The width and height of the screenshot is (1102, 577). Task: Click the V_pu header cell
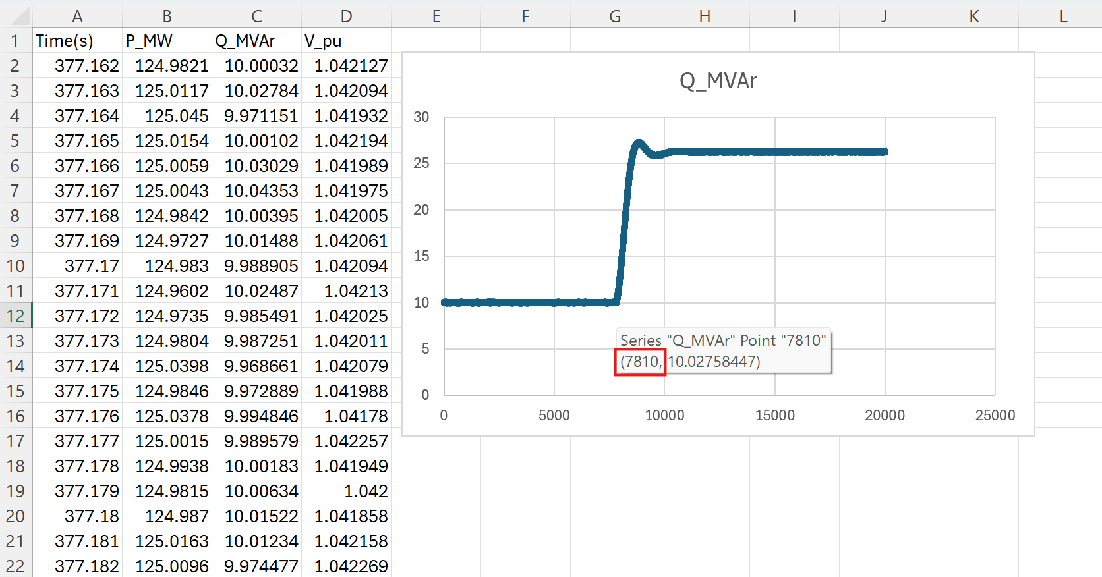click(x=346, y=41)
